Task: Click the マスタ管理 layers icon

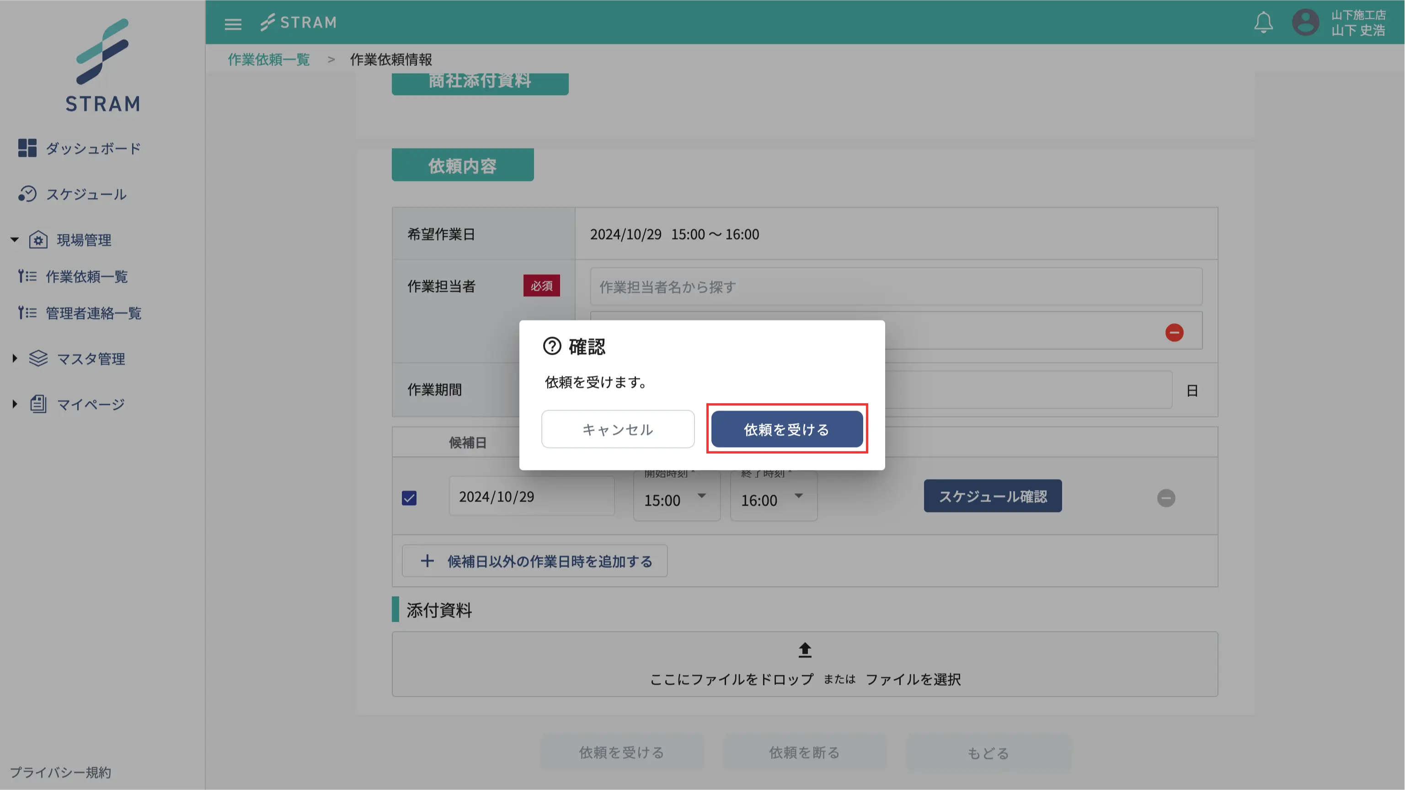Action: click(x=37, y=358)
